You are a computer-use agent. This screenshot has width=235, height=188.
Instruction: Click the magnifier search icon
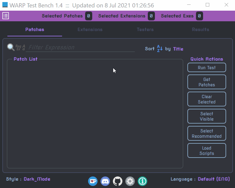tap(11, 47)
